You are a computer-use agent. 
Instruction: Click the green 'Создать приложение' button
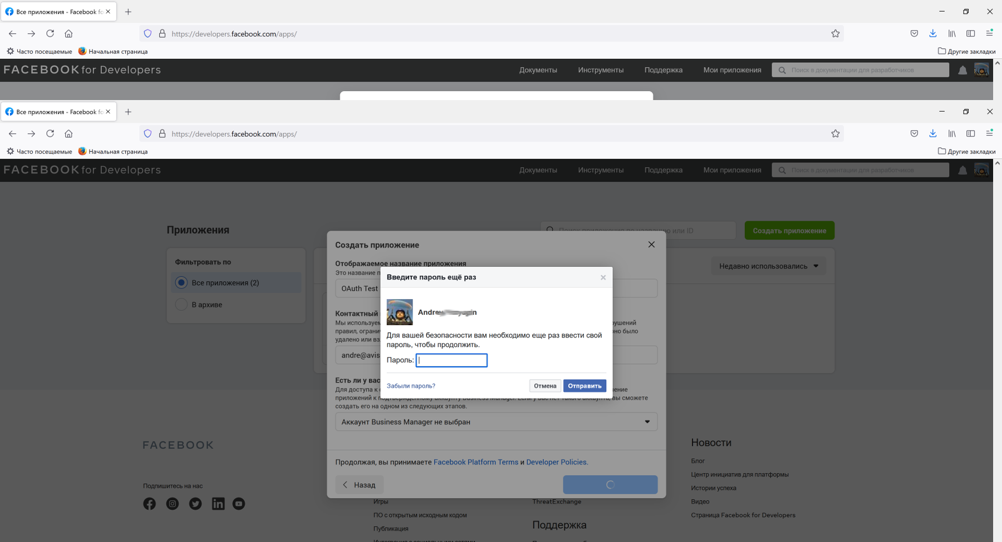[789, 231]
